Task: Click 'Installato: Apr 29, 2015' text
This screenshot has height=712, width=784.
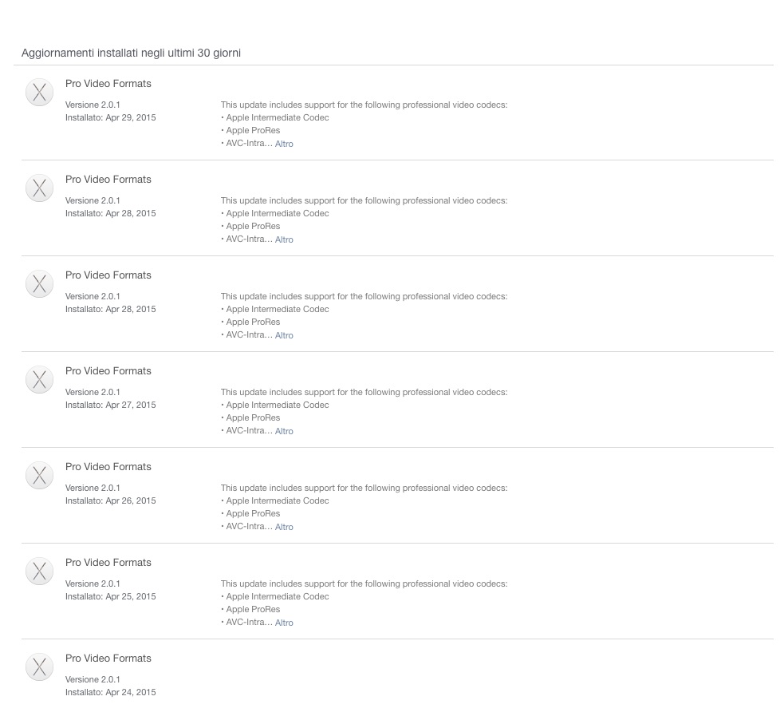Action: pyautogui.click(x=111, y=117)
